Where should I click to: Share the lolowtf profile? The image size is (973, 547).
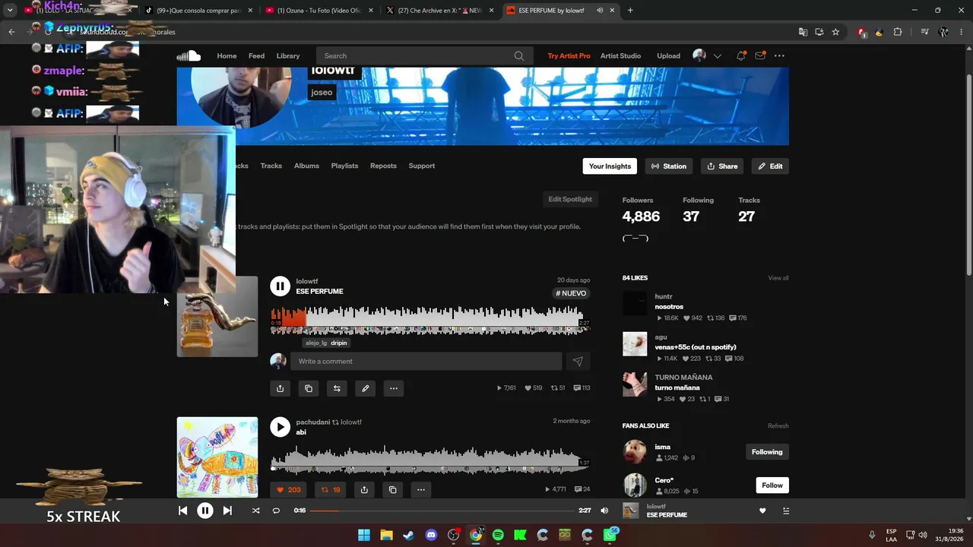(722, 166)
